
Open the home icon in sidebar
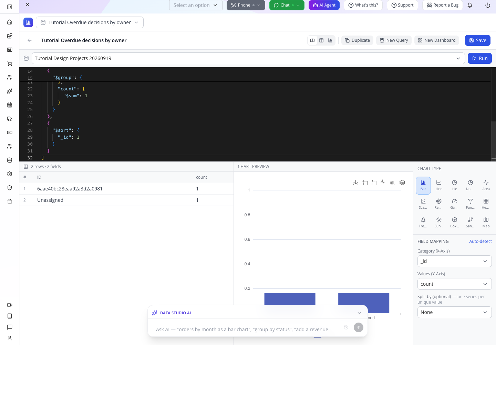click(x=10, y=22)
